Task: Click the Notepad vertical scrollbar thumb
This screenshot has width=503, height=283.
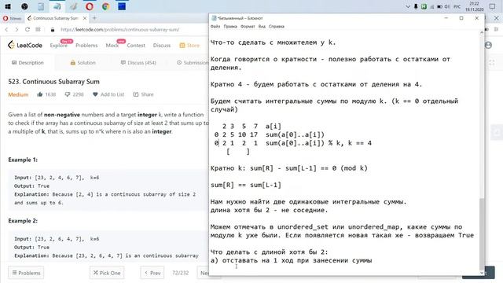Action: click(482, 233)
